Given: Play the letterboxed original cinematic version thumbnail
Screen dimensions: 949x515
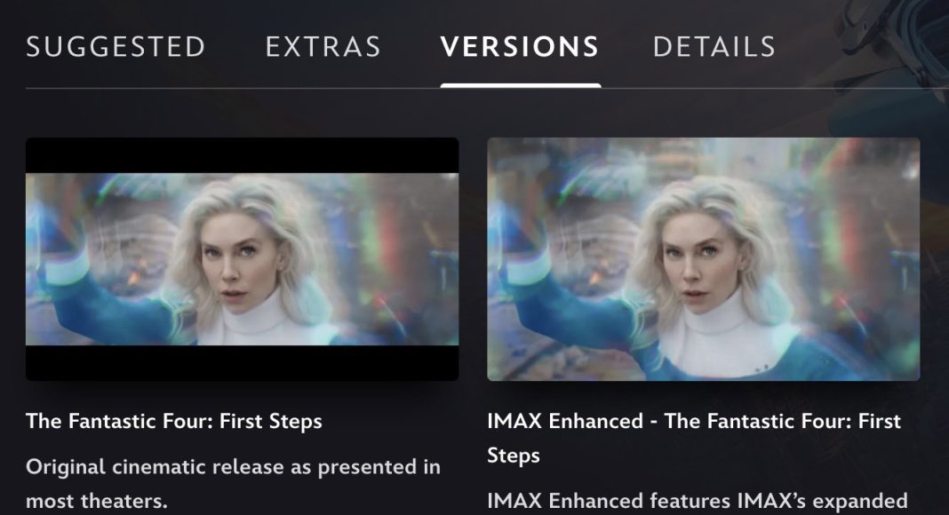Looking at the screenshot, I should [242, 258].
